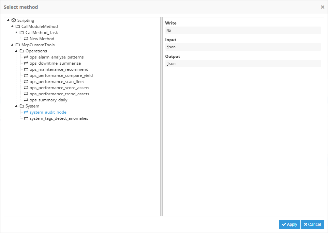Click the Output value field showing json

pos(243,64)
